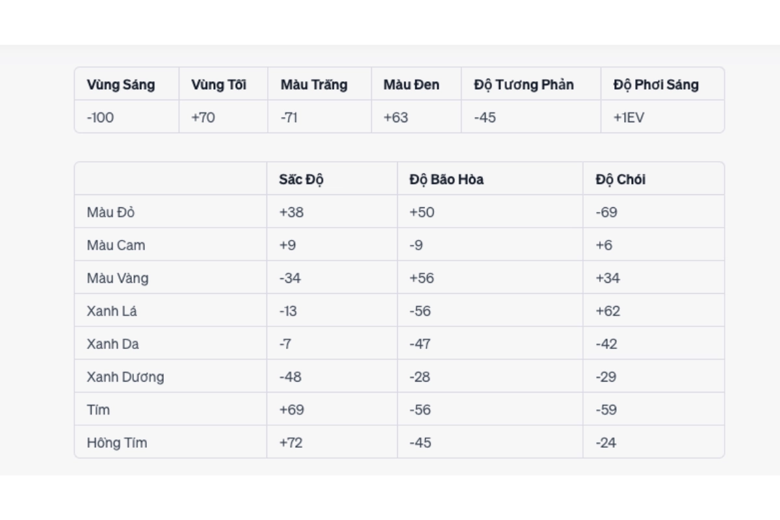Select the Độ Phơi Sáng header
Viewport: 780px width, 520px height.
[656, 84]
